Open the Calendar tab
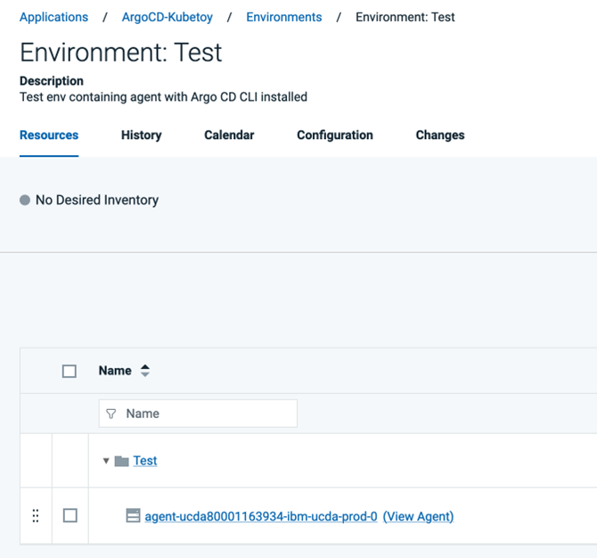597x558 pixels. pos(229,135)
